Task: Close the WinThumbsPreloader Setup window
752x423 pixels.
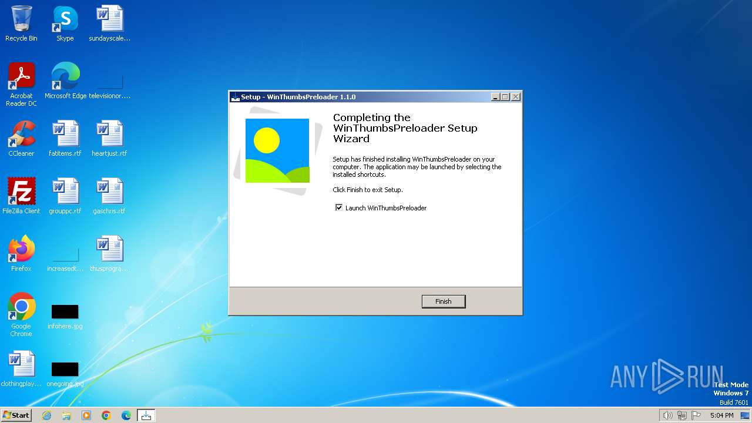Action: pos(515,97)
